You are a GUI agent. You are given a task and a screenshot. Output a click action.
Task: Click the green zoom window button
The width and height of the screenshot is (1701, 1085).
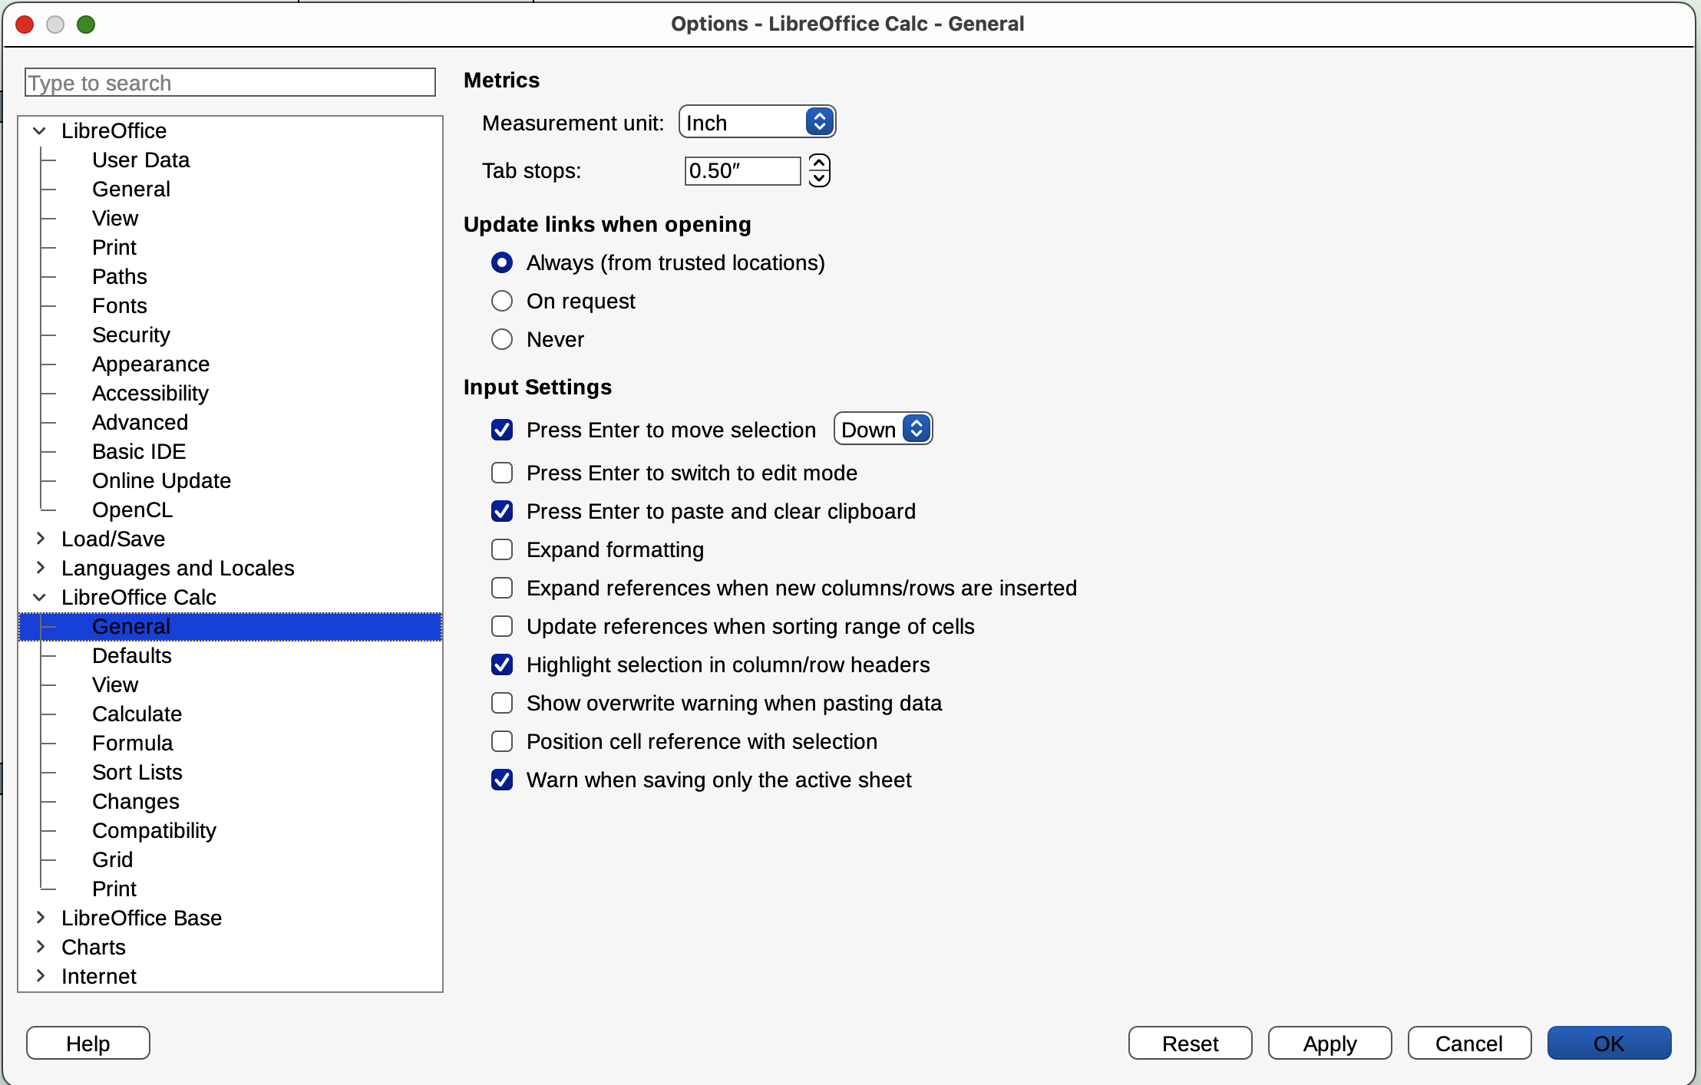point(86,25)
